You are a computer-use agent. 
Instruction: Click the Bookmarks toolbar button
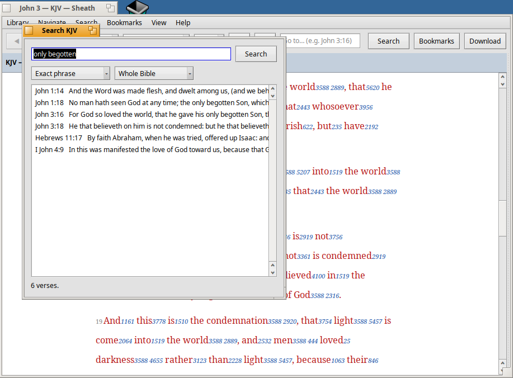(436, 41)
